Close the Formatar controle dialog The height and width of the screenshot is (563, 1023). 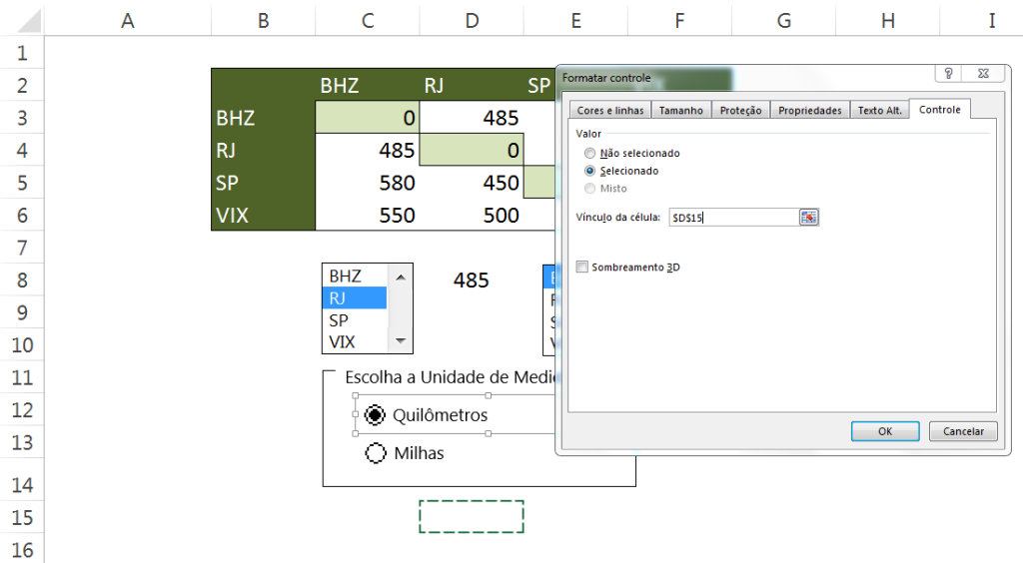click(983, 74)
